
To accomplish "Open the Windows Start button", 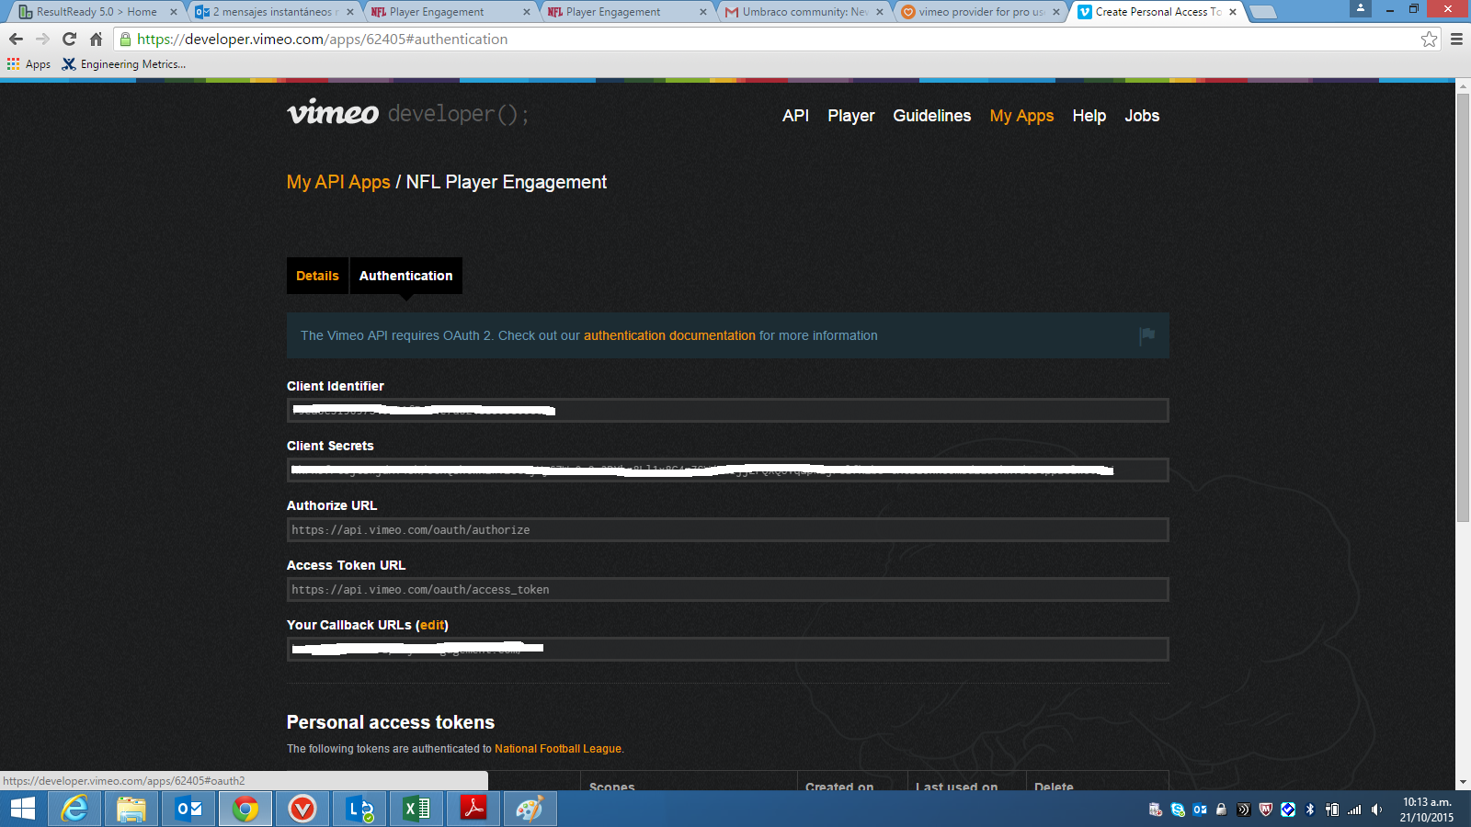I will coord(23,809).
